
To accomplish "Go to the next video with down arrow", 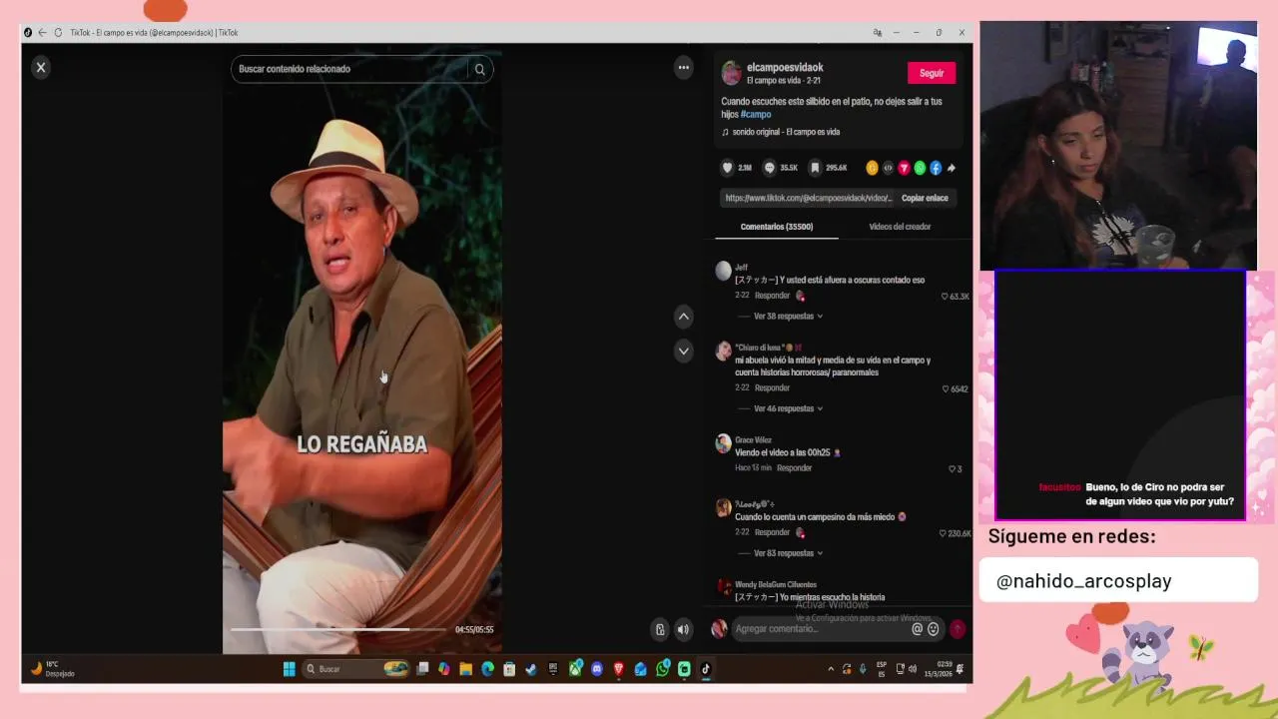I will pyautogui.click(x=684, y=351).
